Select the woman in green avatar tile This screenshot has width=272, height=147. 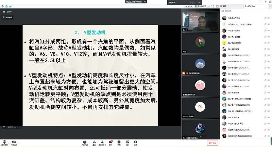200,43
